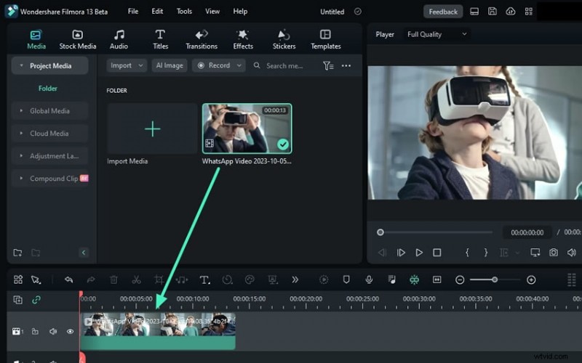Open the Record dropdown
This screenshot has height=363, width=582.
(219, 65)
